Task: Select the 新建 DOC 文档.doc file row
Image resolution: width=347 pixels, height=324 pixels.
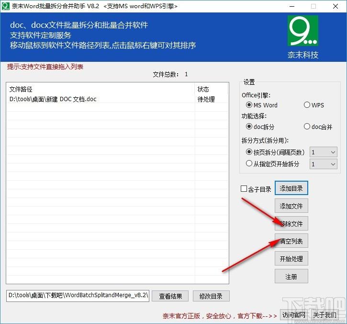Action: (x=117, y=99)
